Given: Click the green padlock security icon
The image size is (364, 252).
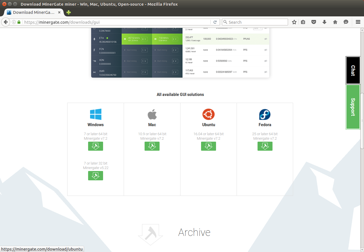Looking at the screenshot, I should [19, 22].
